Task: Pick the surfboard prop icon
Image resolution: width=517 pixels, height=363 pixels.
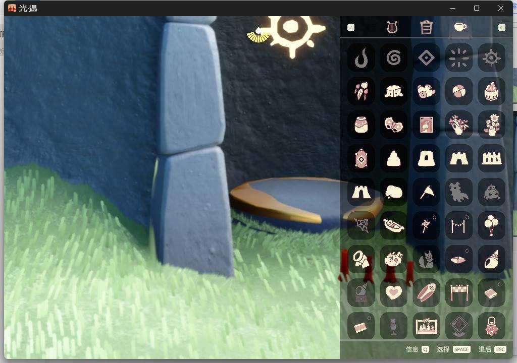Action: tap(426, 292)
